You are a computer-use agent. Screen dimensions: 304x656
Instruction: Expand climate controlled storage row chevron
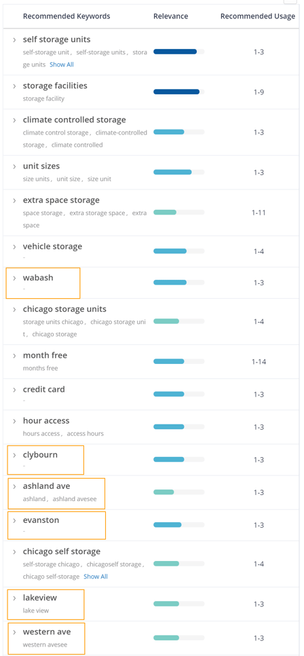click(14, 120)
